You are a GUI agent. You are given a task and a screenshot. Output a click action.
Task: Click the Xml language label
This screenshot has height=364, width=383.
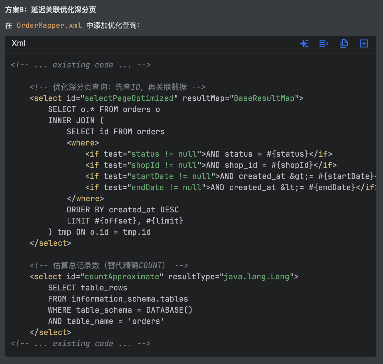[19, 43]
